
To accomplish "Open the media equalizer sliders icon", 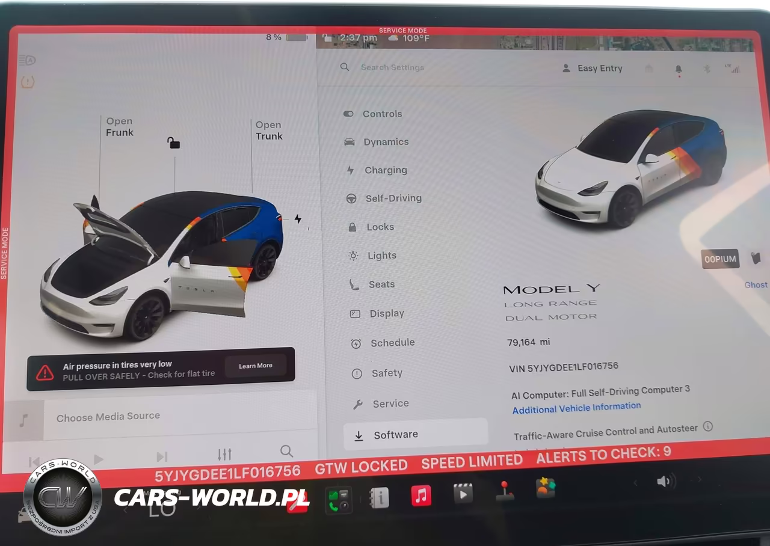I will tap(224, 455).
